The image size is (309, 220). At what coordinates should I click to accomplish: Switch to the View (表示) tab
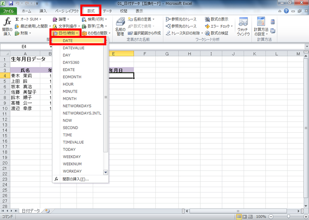[139, 11]
